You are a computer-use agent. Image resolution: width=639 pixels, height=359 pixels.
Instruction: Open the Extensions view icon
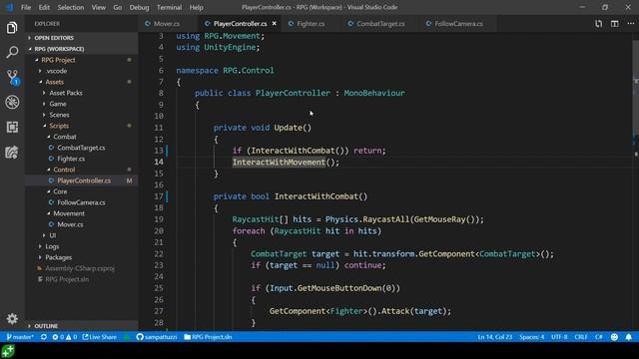pyautogui.click(x=12, y=127)
